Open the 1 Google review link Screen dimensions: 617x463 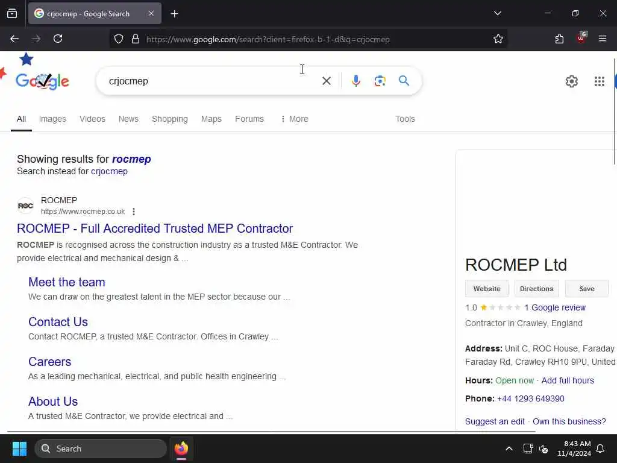click(x=555, y=307)
